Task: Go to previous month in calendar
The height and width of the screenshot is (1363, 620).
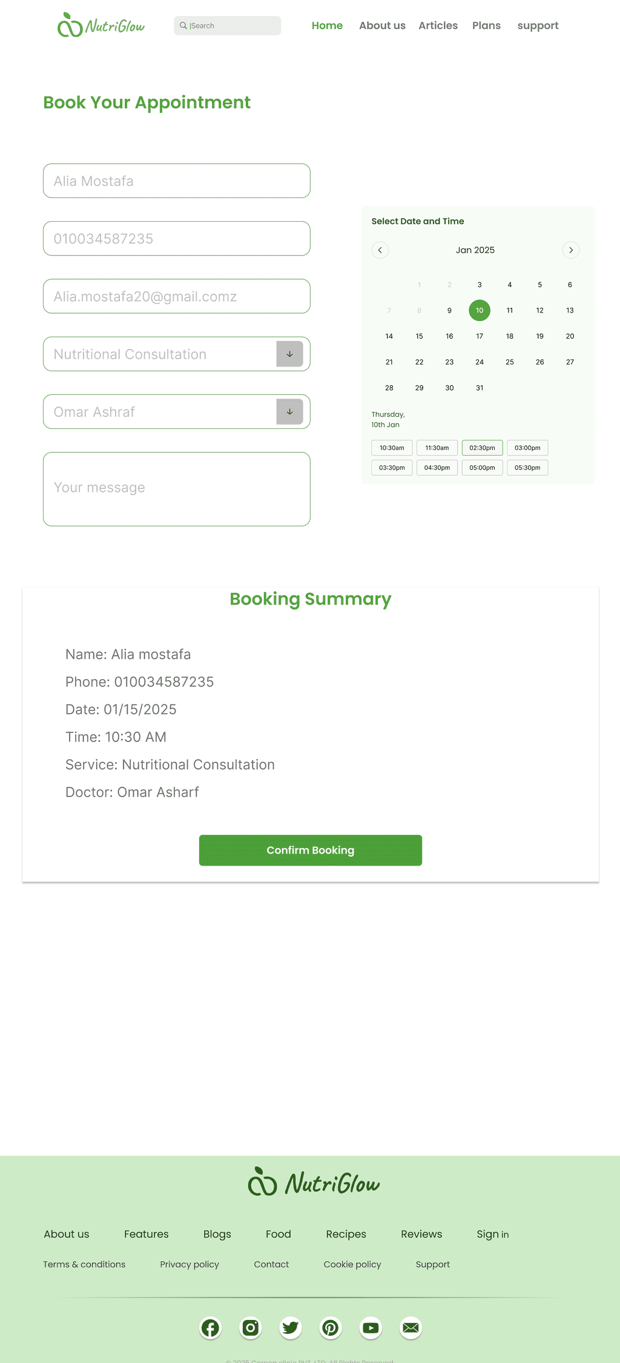Action: click(380, 250)
